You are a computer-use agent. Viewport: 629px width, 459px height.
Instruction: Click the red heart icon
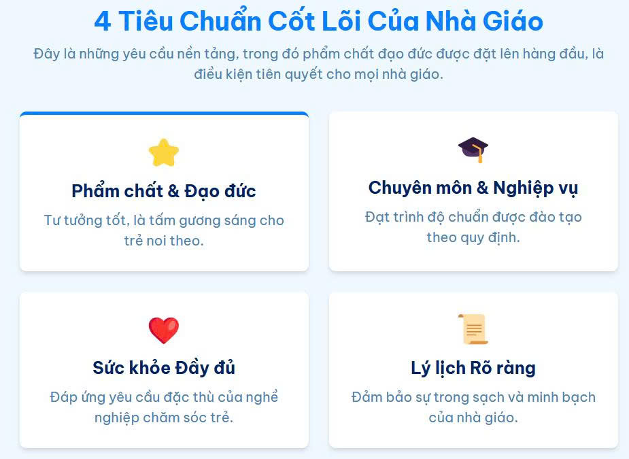tap(164, 331)
